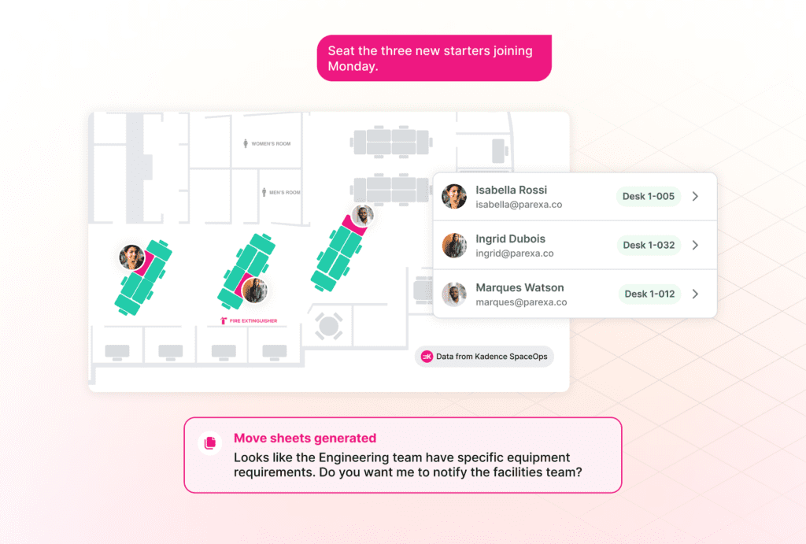Click the move sheets document icon
This screenshot has width=806, height=544.
tap(210, 443)
